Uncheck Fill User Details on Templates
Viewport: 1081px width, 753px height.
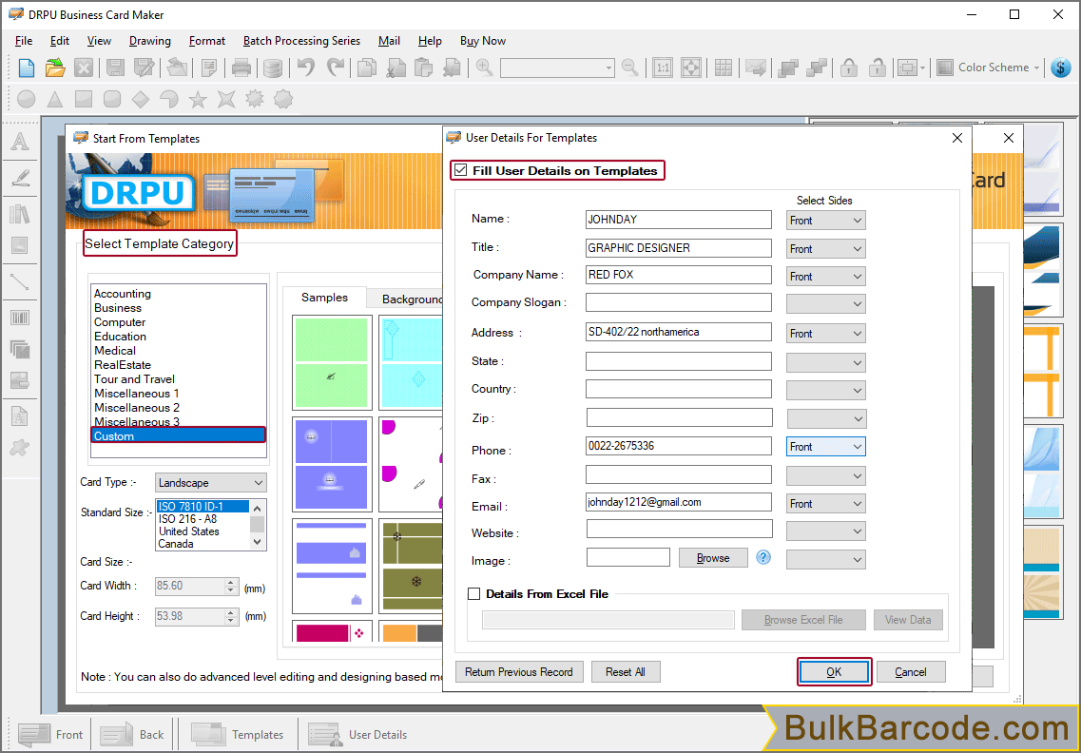[x=461, y=170]
